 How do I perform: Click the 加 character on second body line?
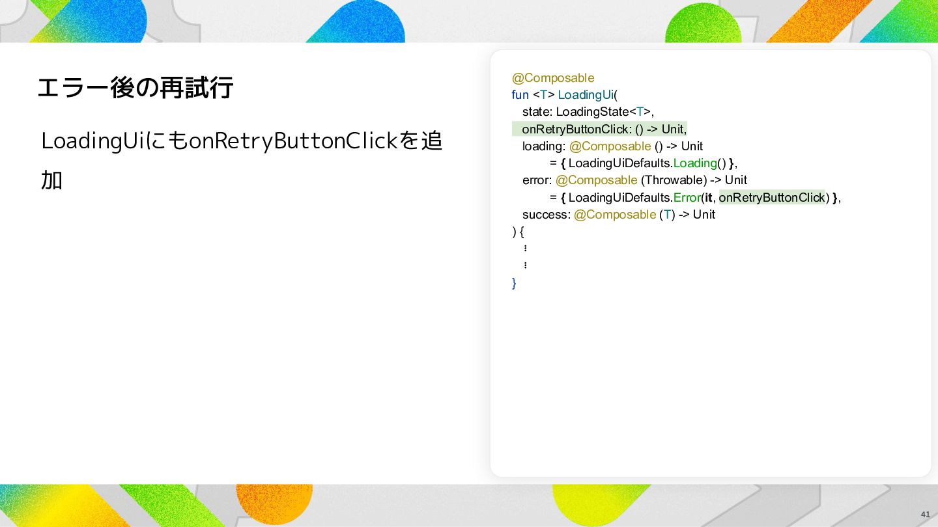coord(51,180)
